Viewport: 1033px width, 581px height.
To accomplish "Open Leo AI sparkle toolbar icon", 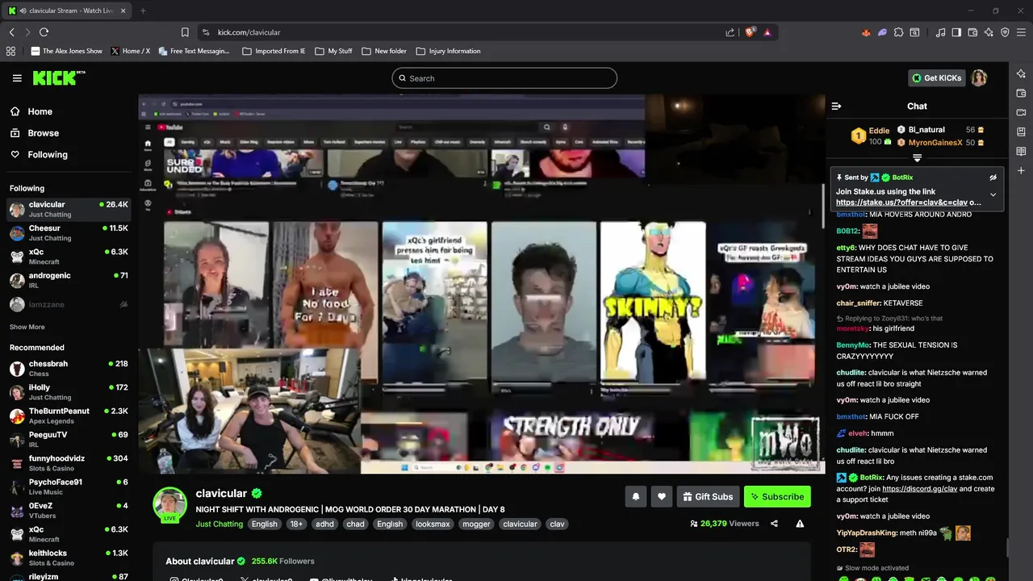I will (989, 32).
